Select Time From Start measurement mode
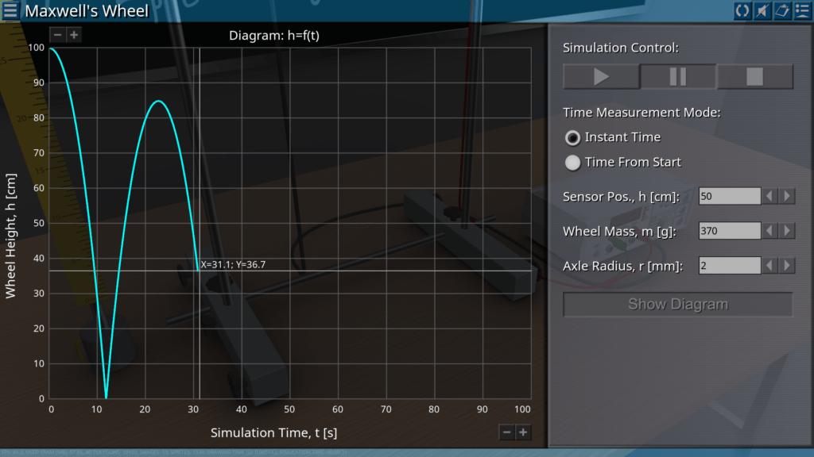814x457 pixels. (572, 163)
